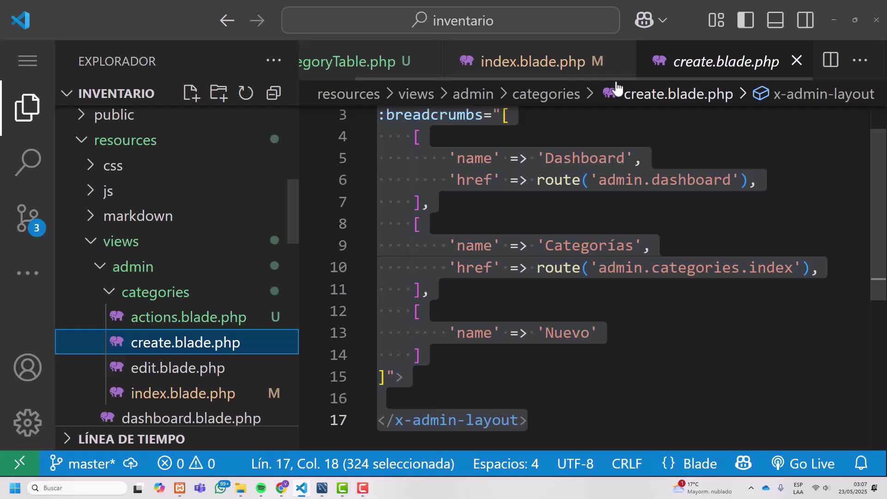The image size is (887, 499).
Task: Open the Explorer view in activity bar
Action: [x=27, y=108]
